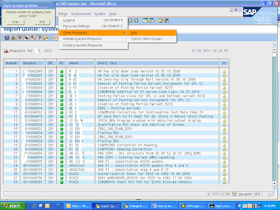Click the Internet Explorer quick launch icon
Screen dimensions: 280x210
(35, 206)
